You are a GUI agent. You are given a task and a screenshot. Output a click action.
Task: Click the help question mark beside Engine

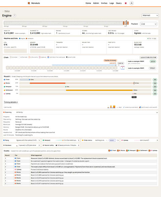[14, 15]
